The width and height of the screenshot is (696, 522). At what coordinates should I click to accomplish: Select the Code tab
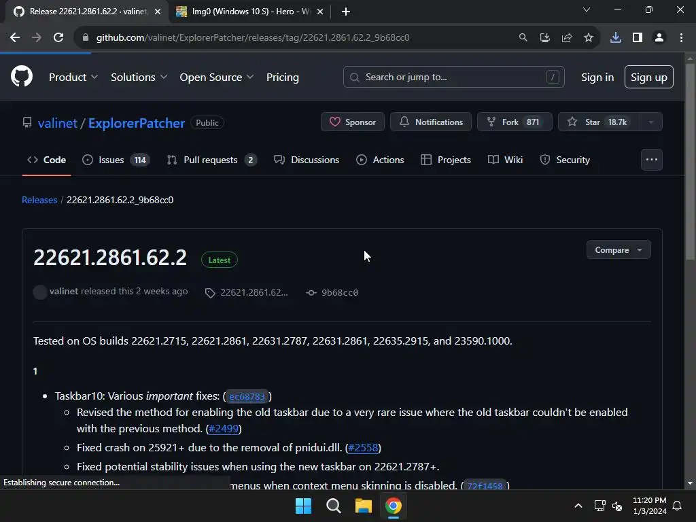(x=47, y=160)
